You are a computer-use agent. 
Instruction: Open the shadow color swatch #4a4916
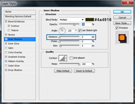tap(90, 20)
